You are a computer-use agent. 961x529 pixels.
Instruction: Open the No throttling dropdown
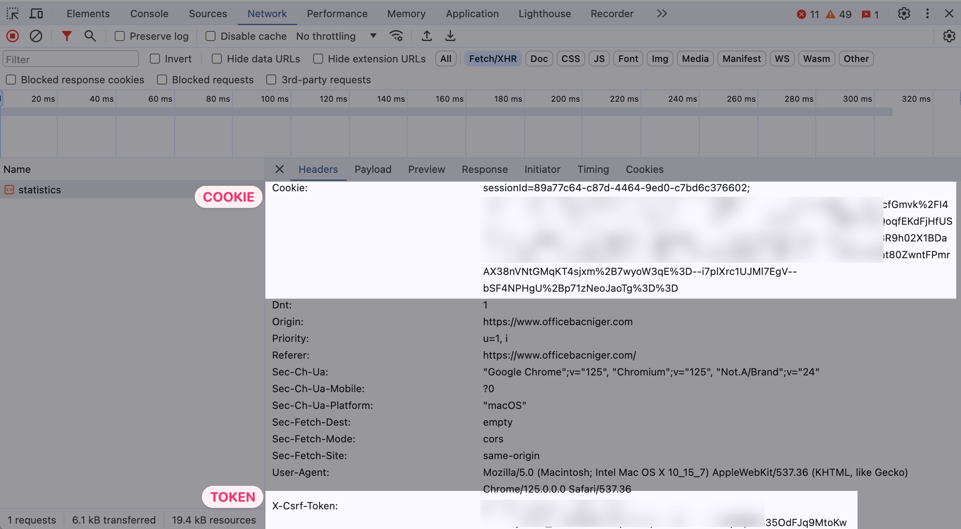336,36
